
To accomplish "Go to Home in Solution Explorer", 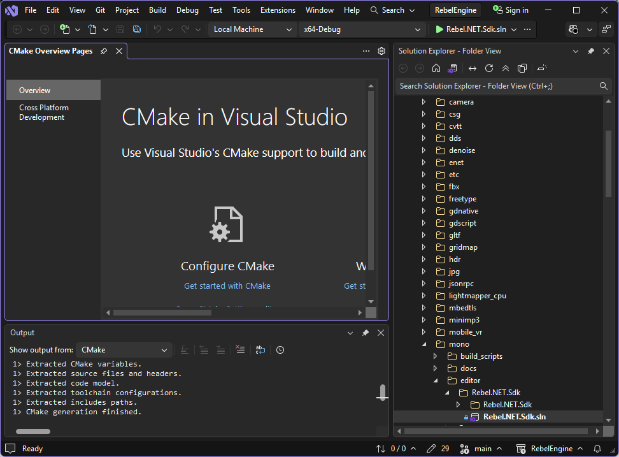I will point(436,68).
